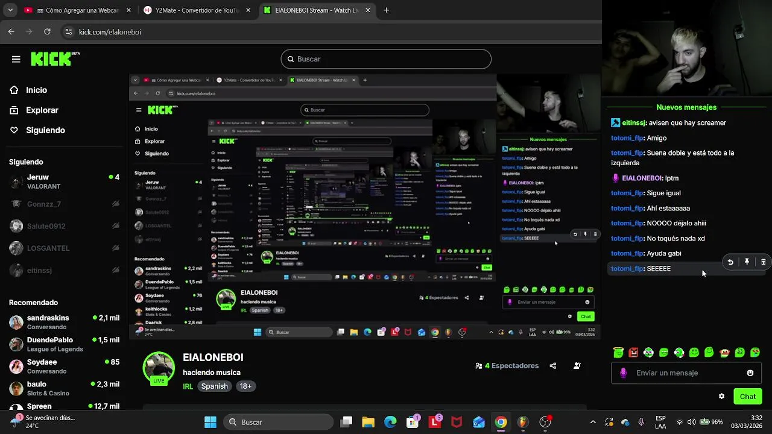Open FL Studio from the taskbar
The height and width of the screenshot is (434, 772).
pos(522,422)
